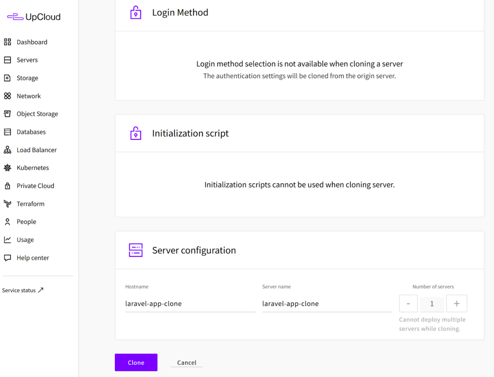The image size is (494, 377).
Task: Open the Load Balancer icon
Action: click(7, 150)
